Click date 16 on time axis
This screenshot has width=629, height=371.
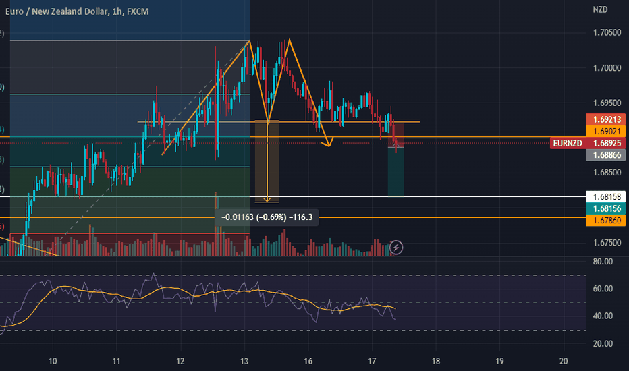click(x=308, y=361)
